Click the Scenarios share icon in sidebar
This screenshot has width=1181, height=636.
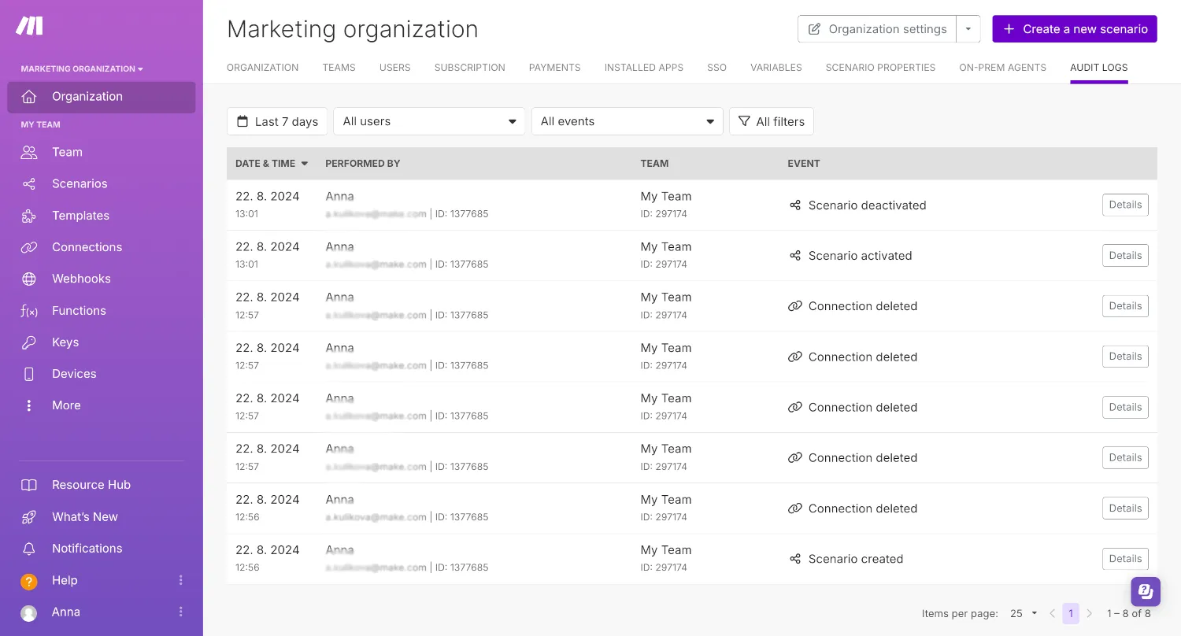(x=29, y=184)
